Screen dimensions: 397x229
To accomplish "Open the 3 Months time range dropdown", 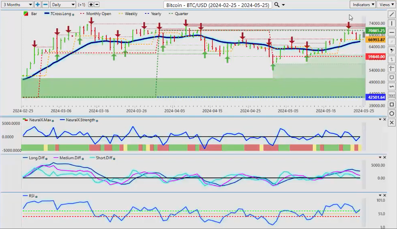I will [17, 4].
